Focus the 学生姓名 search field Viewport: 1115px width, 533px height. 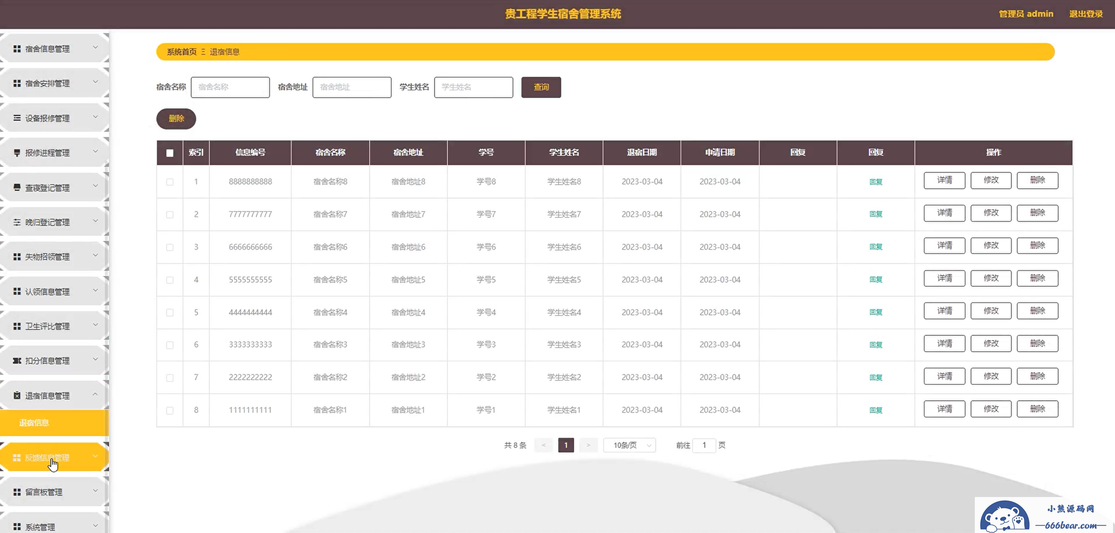point(473,87)
